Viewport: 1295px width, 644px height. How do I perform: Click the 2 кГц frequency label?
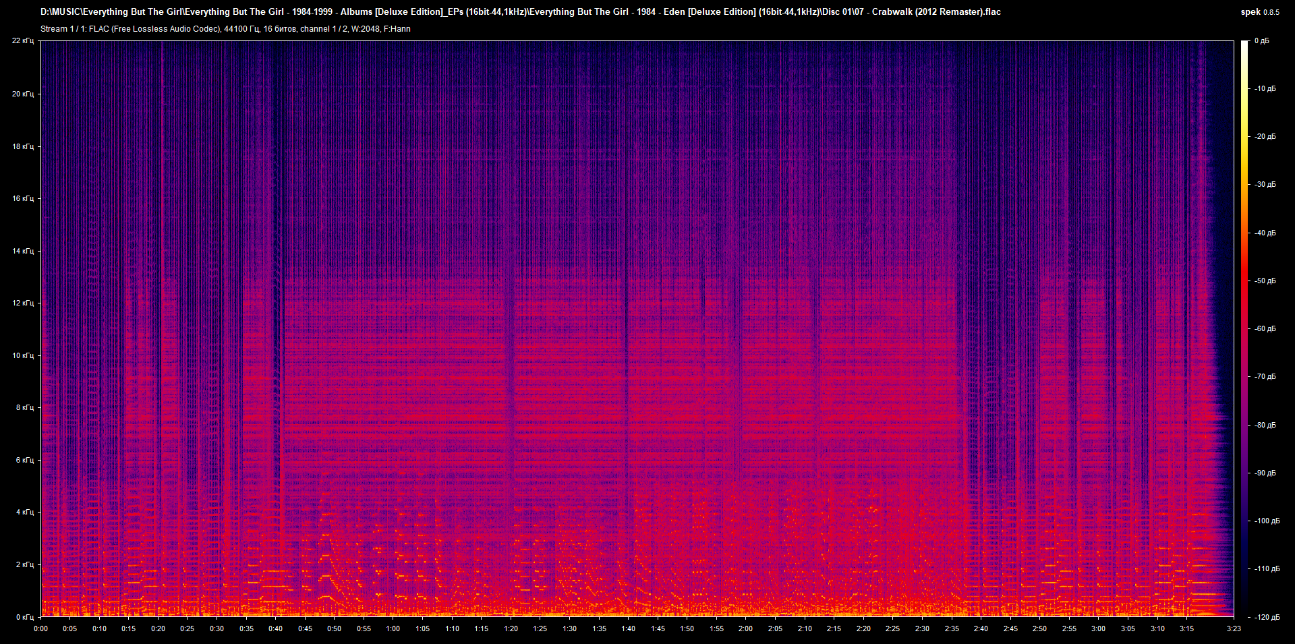[24, 564]
